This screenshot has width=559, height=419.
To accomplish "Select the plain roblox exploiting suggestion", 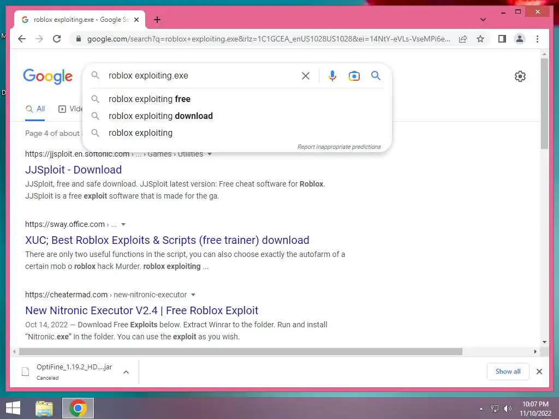I will point(237,133).
